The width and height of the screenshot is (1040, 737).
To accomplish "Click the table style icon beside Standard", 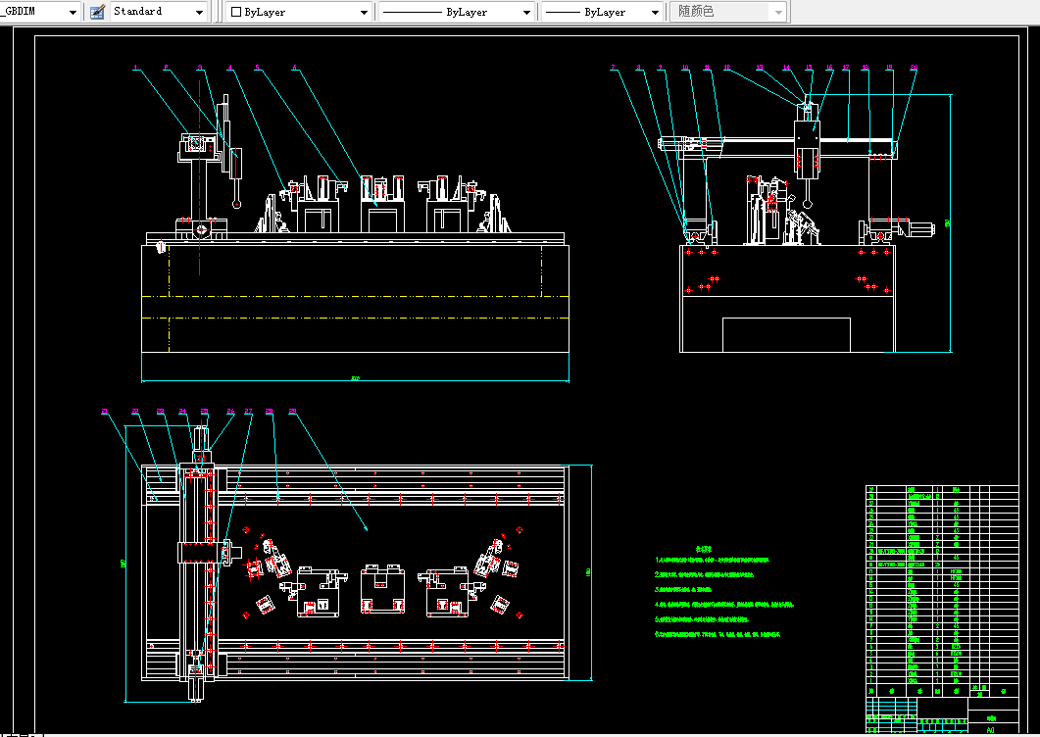I will [x=97, y=12].
